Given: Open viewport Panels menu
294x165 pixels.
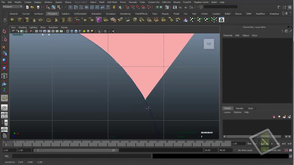Looking at the screenshot, I should click(64, 27).
